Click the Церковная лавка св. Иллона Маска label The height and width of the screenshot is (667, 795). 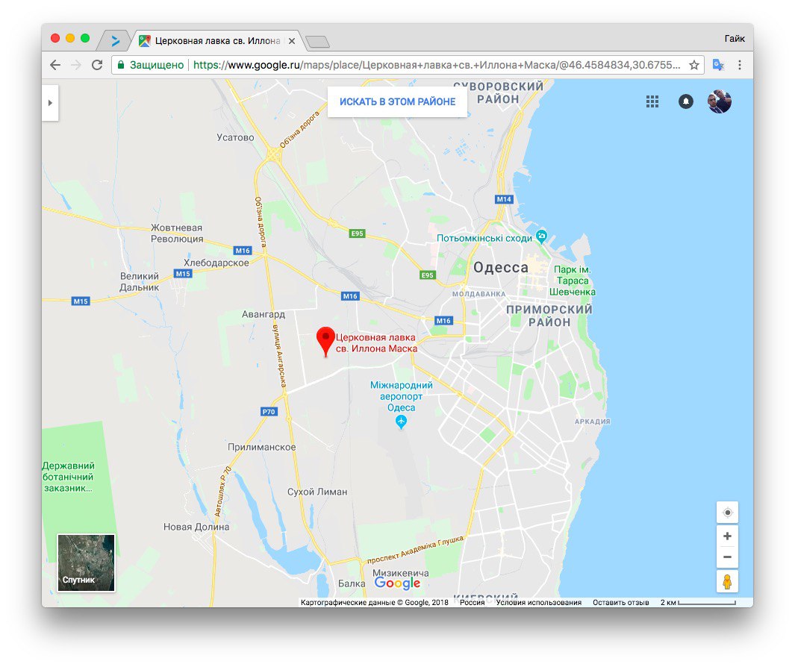[x=376, y=343]
